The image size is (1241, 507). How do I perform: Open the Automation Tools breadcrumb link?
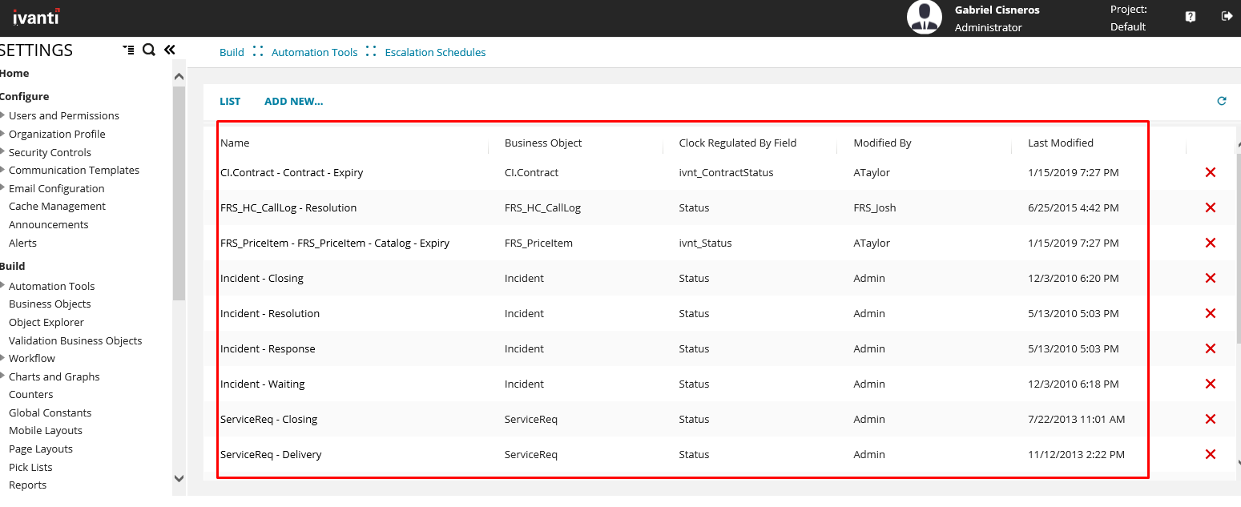[x=314, y=52]
